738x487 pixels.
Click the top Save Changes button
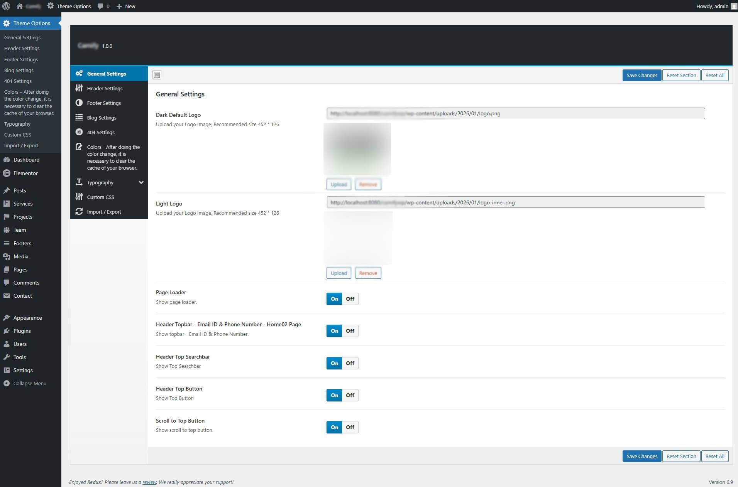coord(642,75)
